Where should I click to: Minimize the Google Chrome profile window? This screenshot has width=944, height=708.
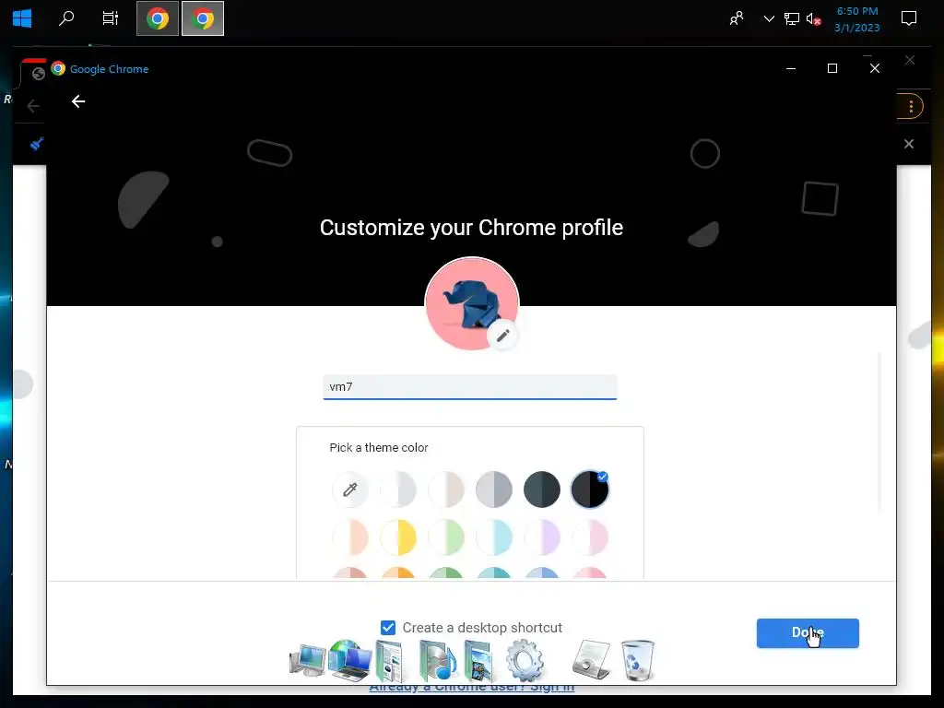(791, 68)
